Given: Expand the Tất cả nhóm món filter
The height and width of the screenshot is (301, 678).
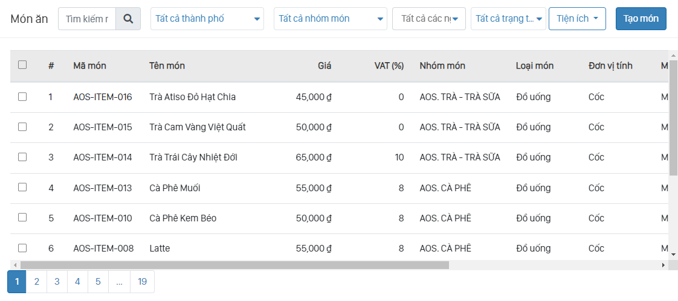Looking at the screenshot, I should 330,19.
